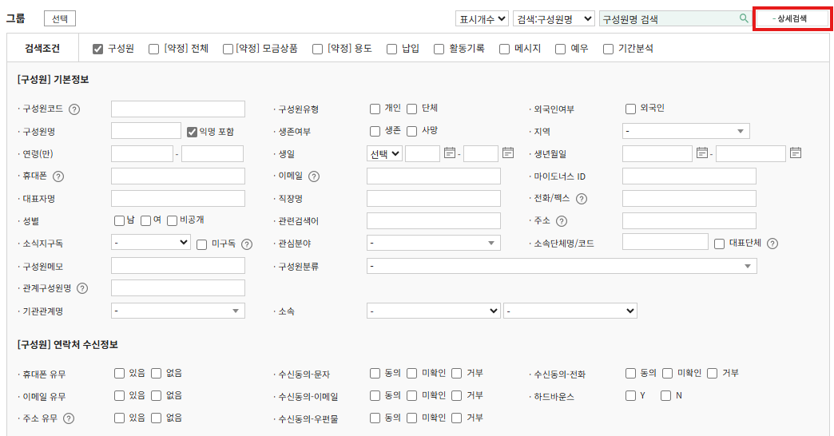
Task: Enable the [약정] 용도 condition
Action: [317, 49]
